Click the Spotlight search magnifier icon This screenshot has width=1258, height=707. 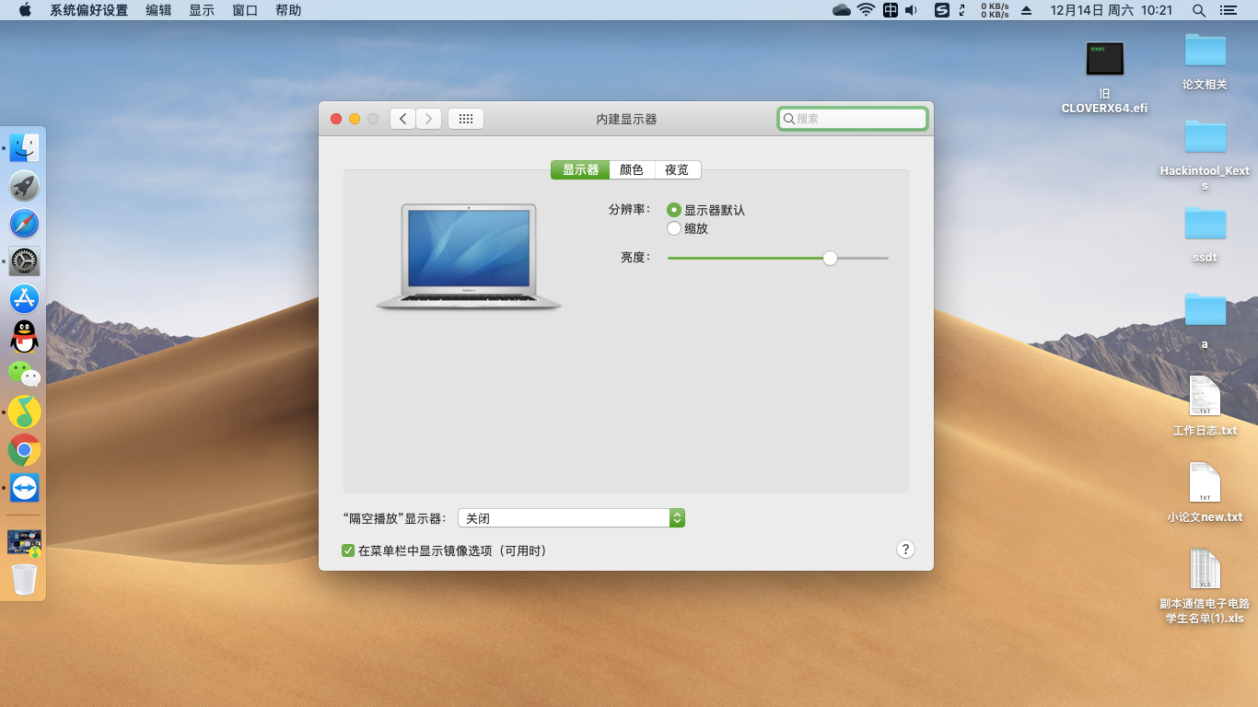click(1198, 10)
